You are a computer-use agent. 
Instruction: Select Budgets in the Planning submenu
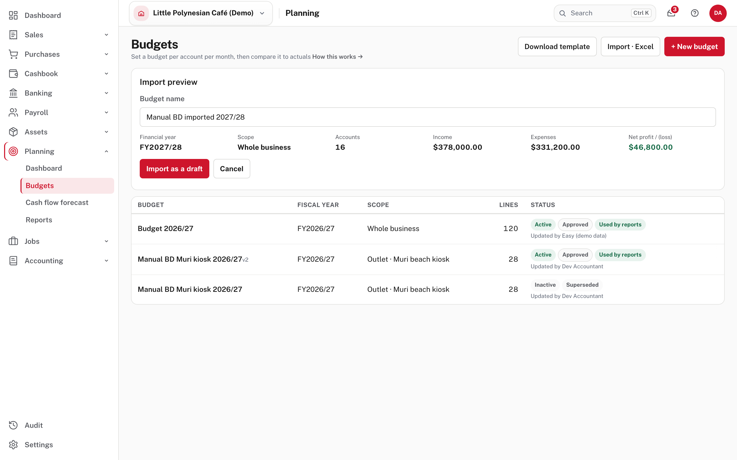pyautogui.click(x=67, y=186)
